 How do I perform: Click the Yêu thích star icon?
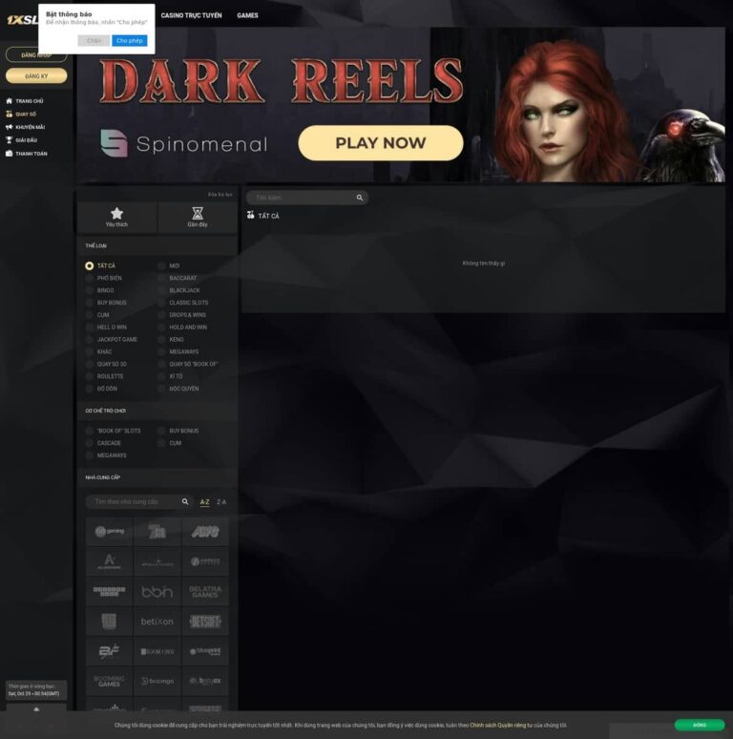tap(116, 213)
